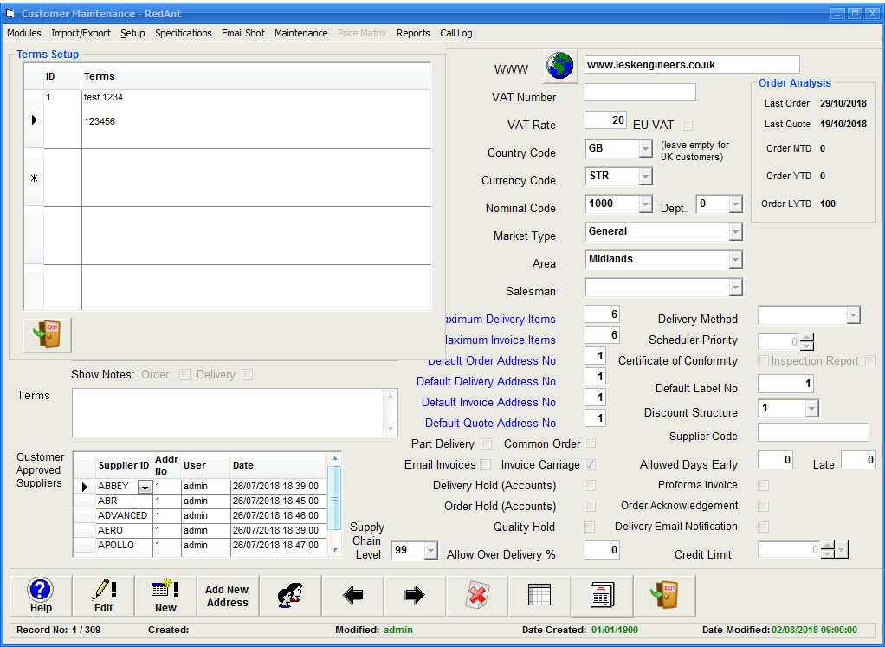The height and width of the screenshot is (647, 885).
Task: Go to previous record with left arrow
Action: tap(352, 596)
